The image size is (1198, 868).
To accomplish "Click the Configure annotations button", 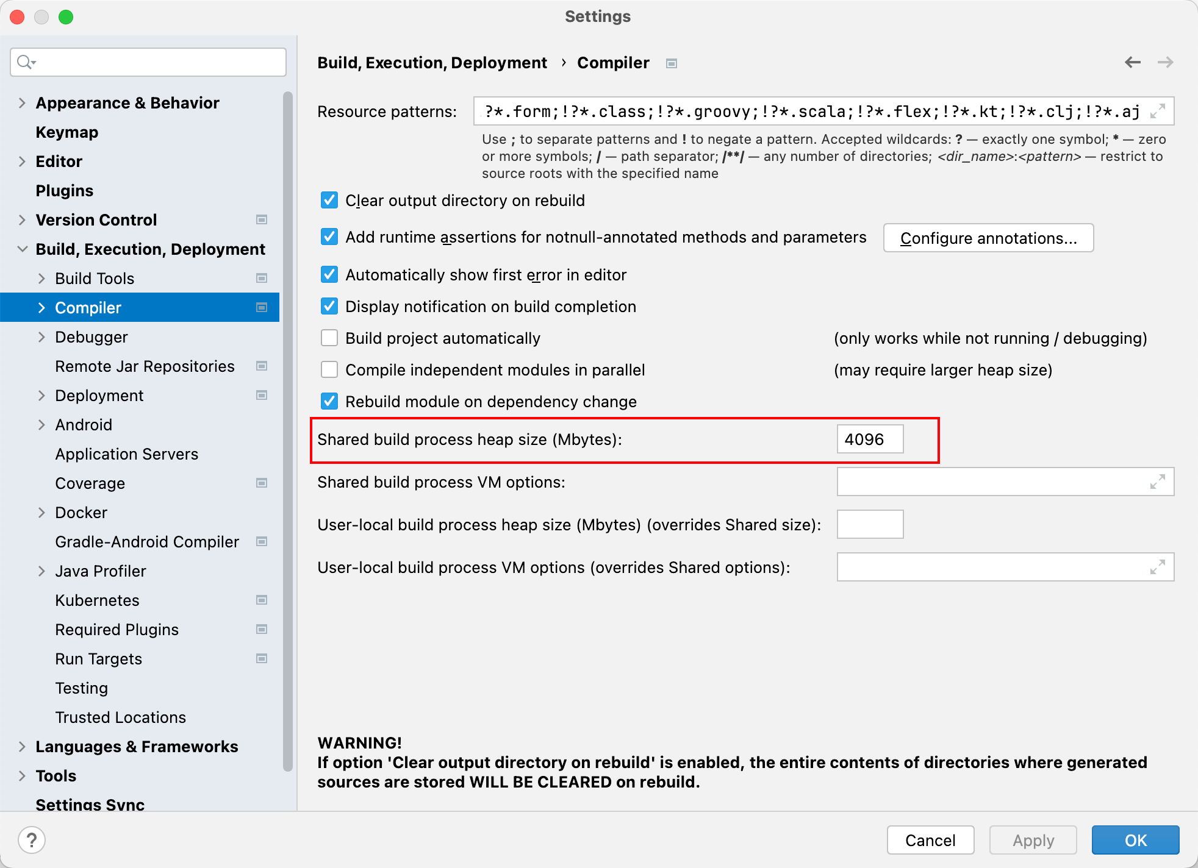I will click(988, 238).
